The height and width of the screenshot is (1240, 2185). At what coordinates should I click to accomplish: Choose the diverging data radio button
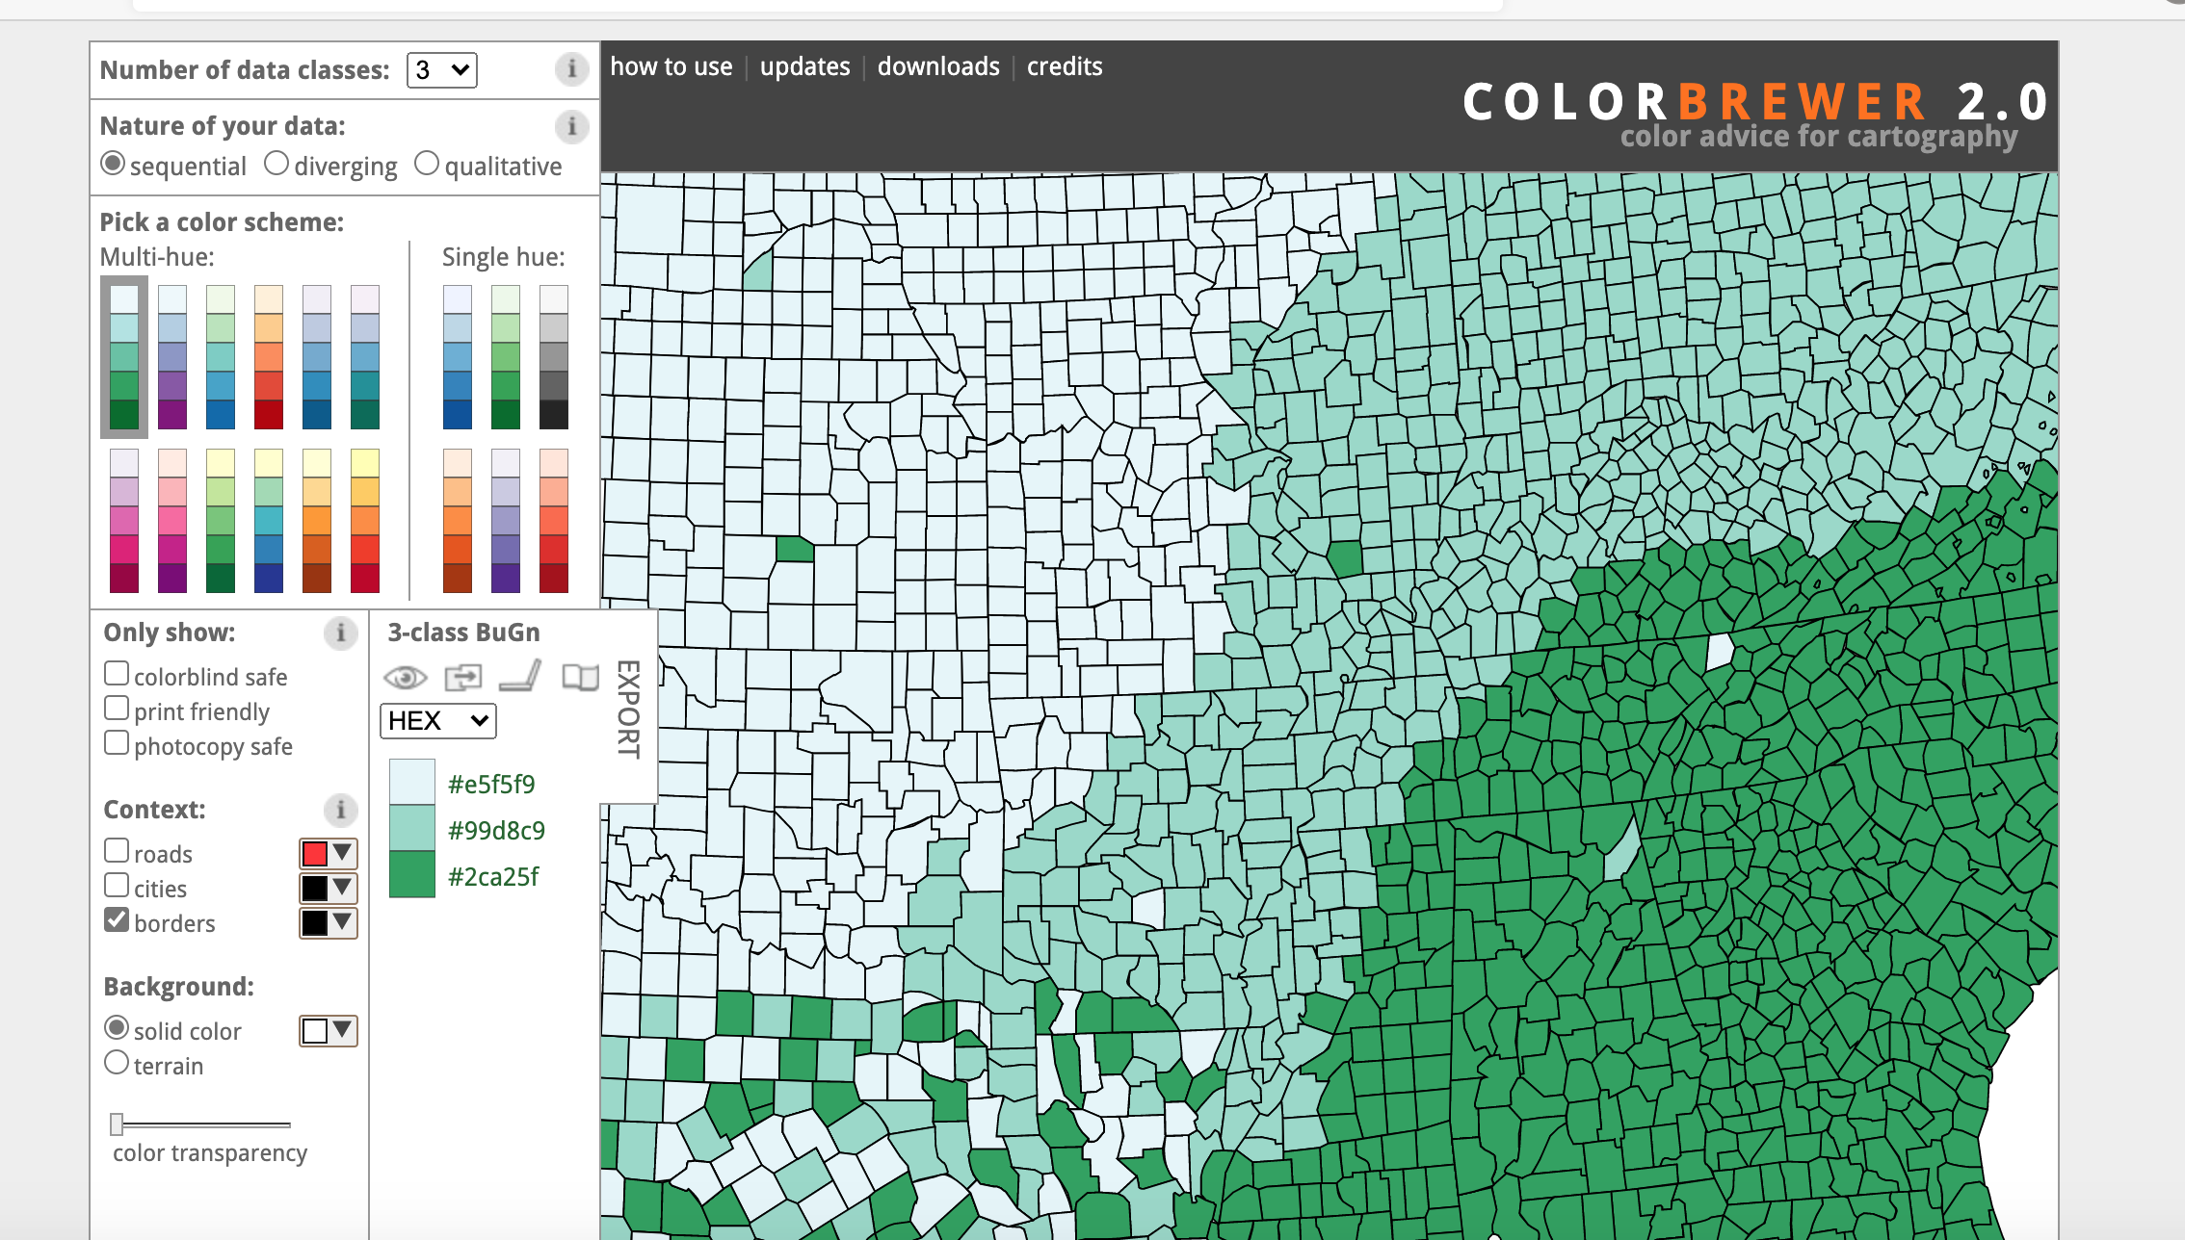pos(276,164)
